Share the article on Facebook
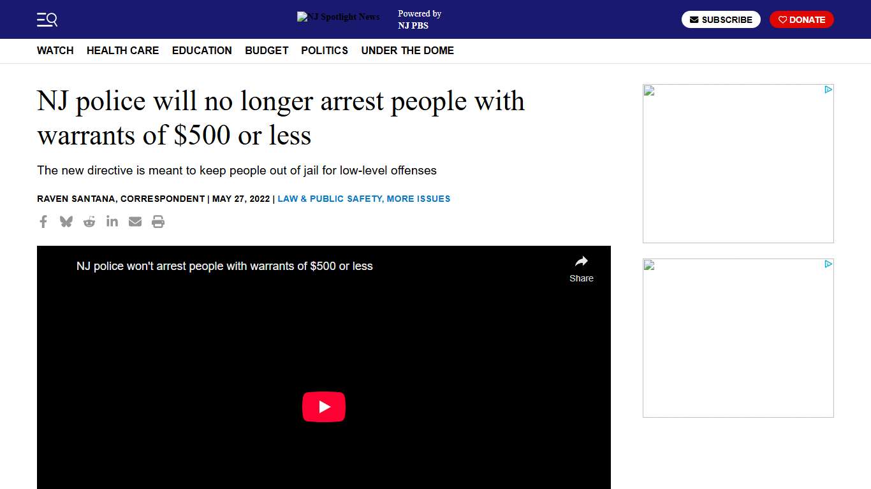 click(43, 222)
